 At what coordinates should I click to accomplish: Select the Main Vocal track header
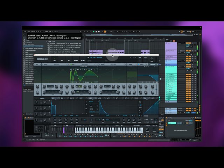pyautogui.click(x=171, y=53)
